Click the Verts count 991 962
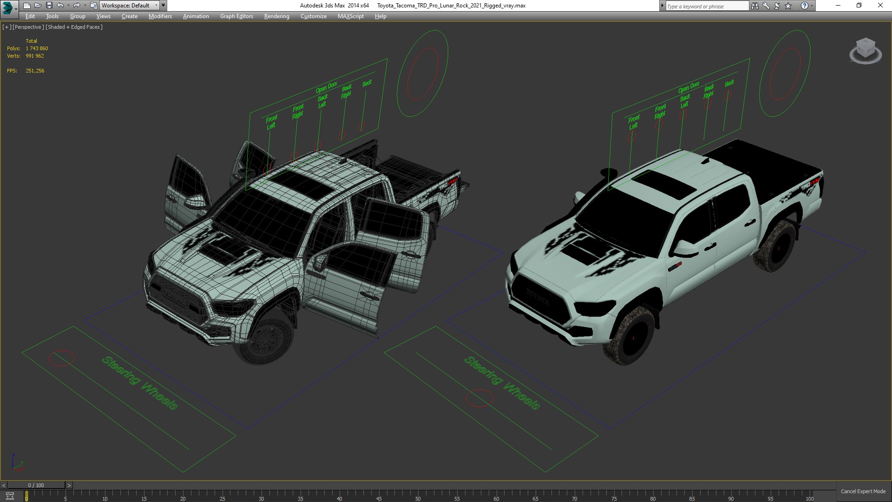 (35, 56)
